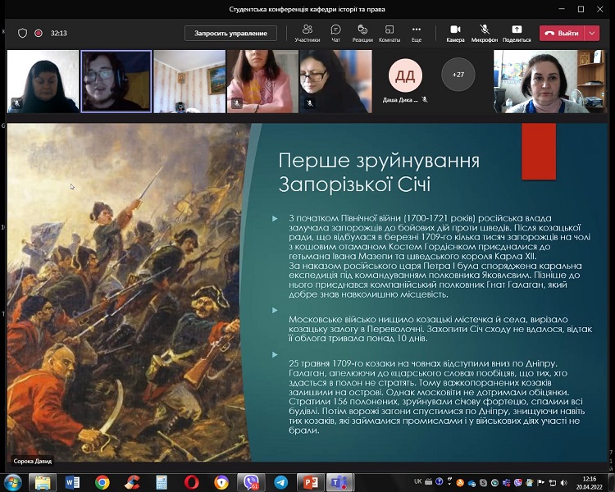Image resolution: width=615 pixels, height=492 pixels.
Task: Select the large video tile with bookshelves
Action: click(x=549, y=81)
